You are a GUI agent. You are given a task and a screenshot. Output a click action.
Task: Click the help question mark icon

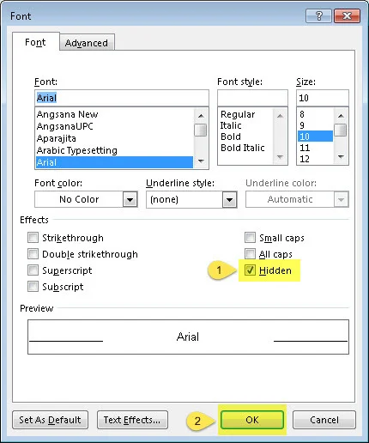318,15
